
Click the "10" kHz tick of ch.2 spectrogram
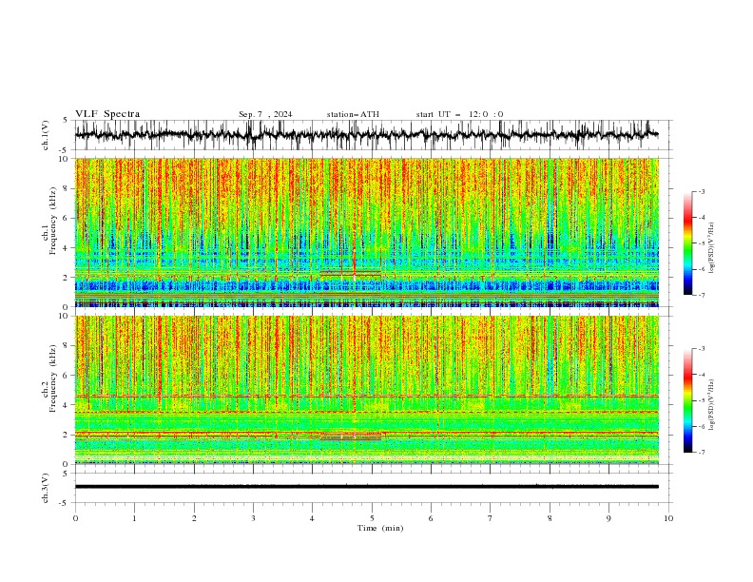(x=65, y=316)
